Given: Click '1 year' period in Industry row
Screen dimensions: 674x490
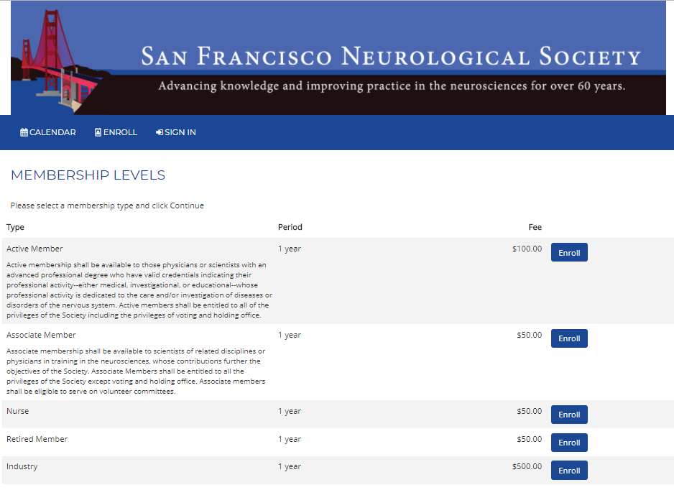Looking at the screenshot, I should [290, 466].
